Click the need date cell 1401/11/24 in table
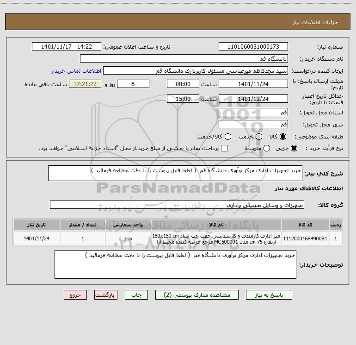The image size is (356, 345). pos(37,238)
